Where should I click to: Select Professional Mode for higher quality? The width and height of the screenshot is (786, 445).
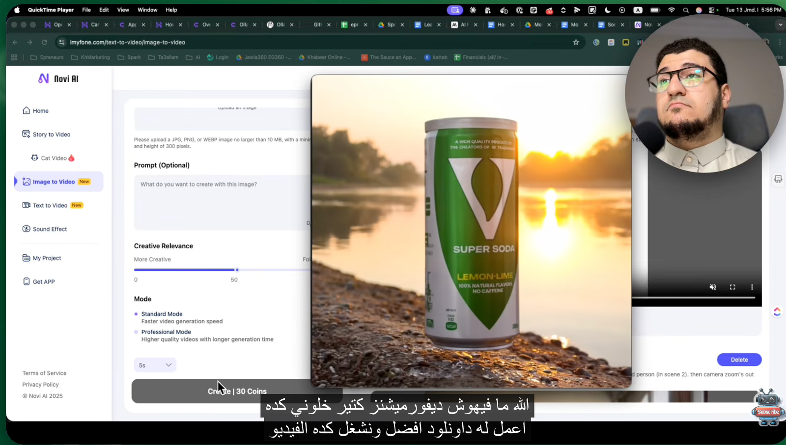pos(136,332)
